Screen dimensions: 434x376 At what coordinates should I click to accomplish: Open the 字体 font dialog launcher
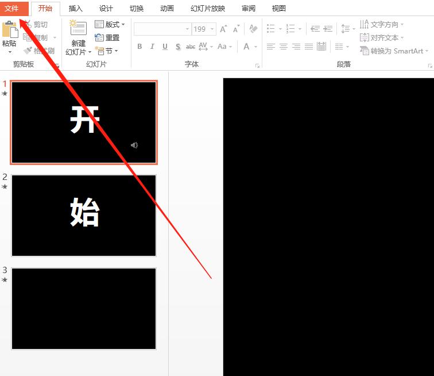pos(257,66)
